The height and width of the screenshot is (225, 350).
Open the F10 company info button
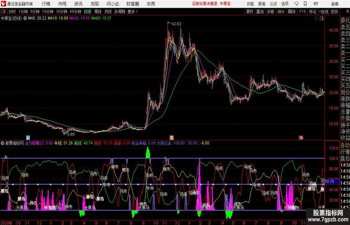pos(302,12)
